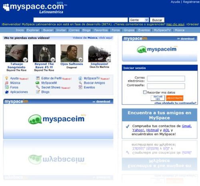The width and height of the screenshot is (200, 186).
Task: Open the Beyond The Rave #5 title link
Action: (x=44, y=66)
